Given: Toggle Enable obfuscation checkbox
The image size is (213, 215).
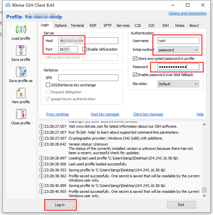Looking at the screenshot, I should (x=84, y=49).
